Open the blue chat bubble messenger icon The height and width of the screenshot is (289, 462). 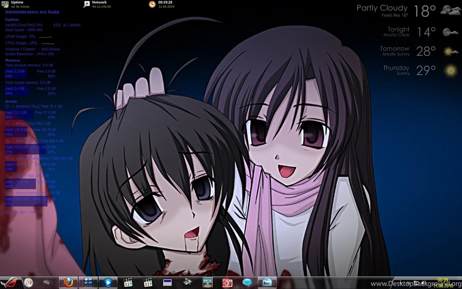click(247, 283)
